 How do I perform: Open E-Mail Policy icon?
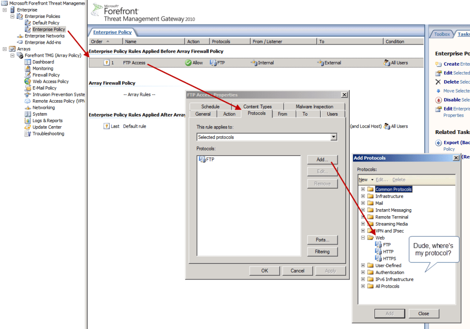[28, 88]
